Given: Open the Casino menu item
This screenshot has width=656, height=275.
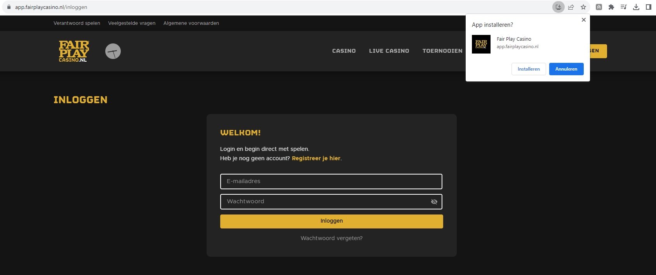Looking at the screenshot, I should point(344,51).
